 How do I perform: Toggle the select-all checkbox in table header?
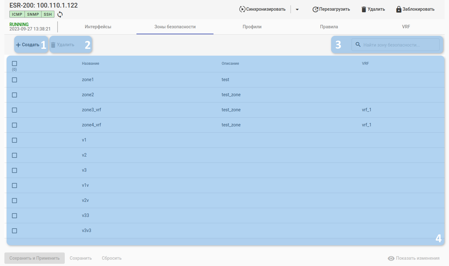click(14, 64)
